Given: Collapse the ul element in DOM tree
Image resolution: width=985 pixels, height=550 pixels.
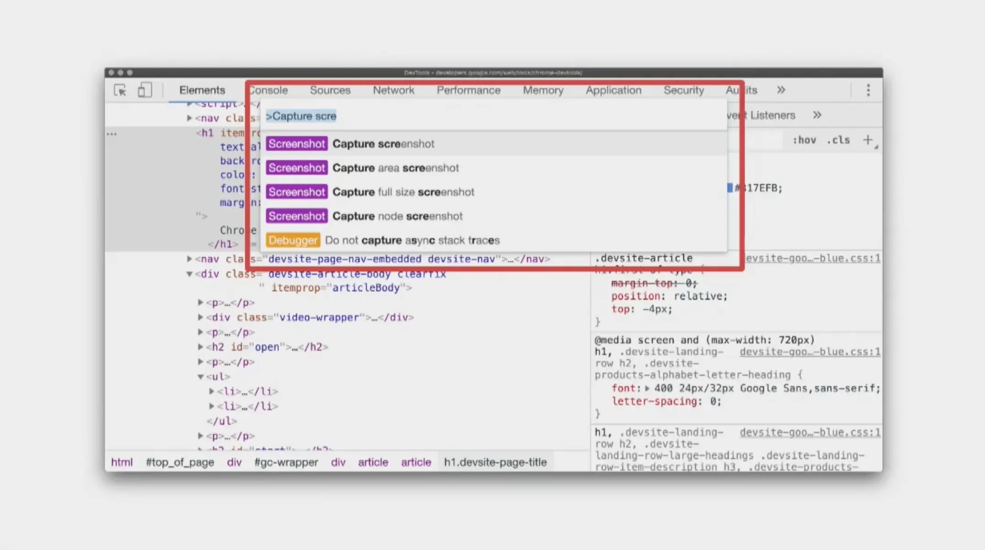Looking at the screenshot, I should 200,377.
